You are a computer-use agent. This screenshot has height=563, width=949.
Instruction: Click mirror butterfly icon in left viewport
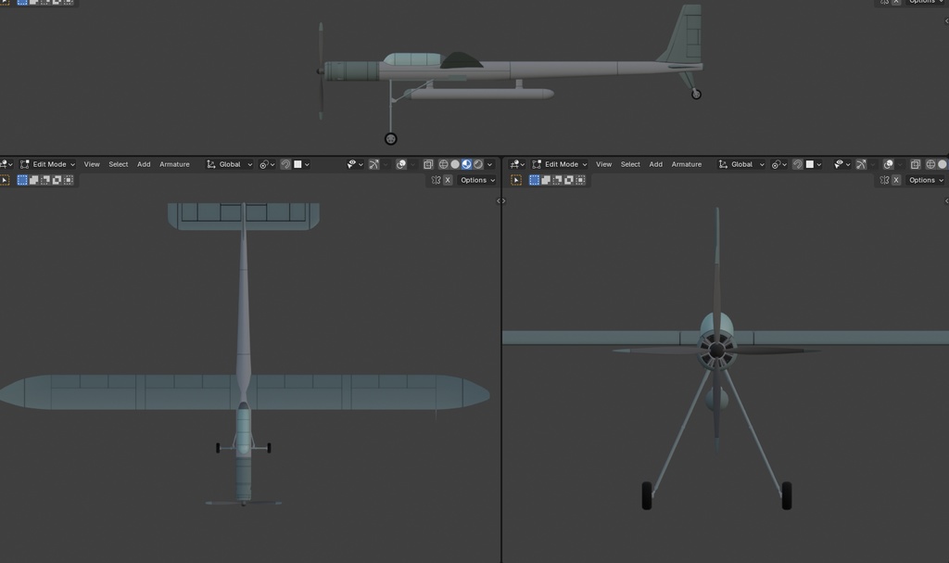436,180
